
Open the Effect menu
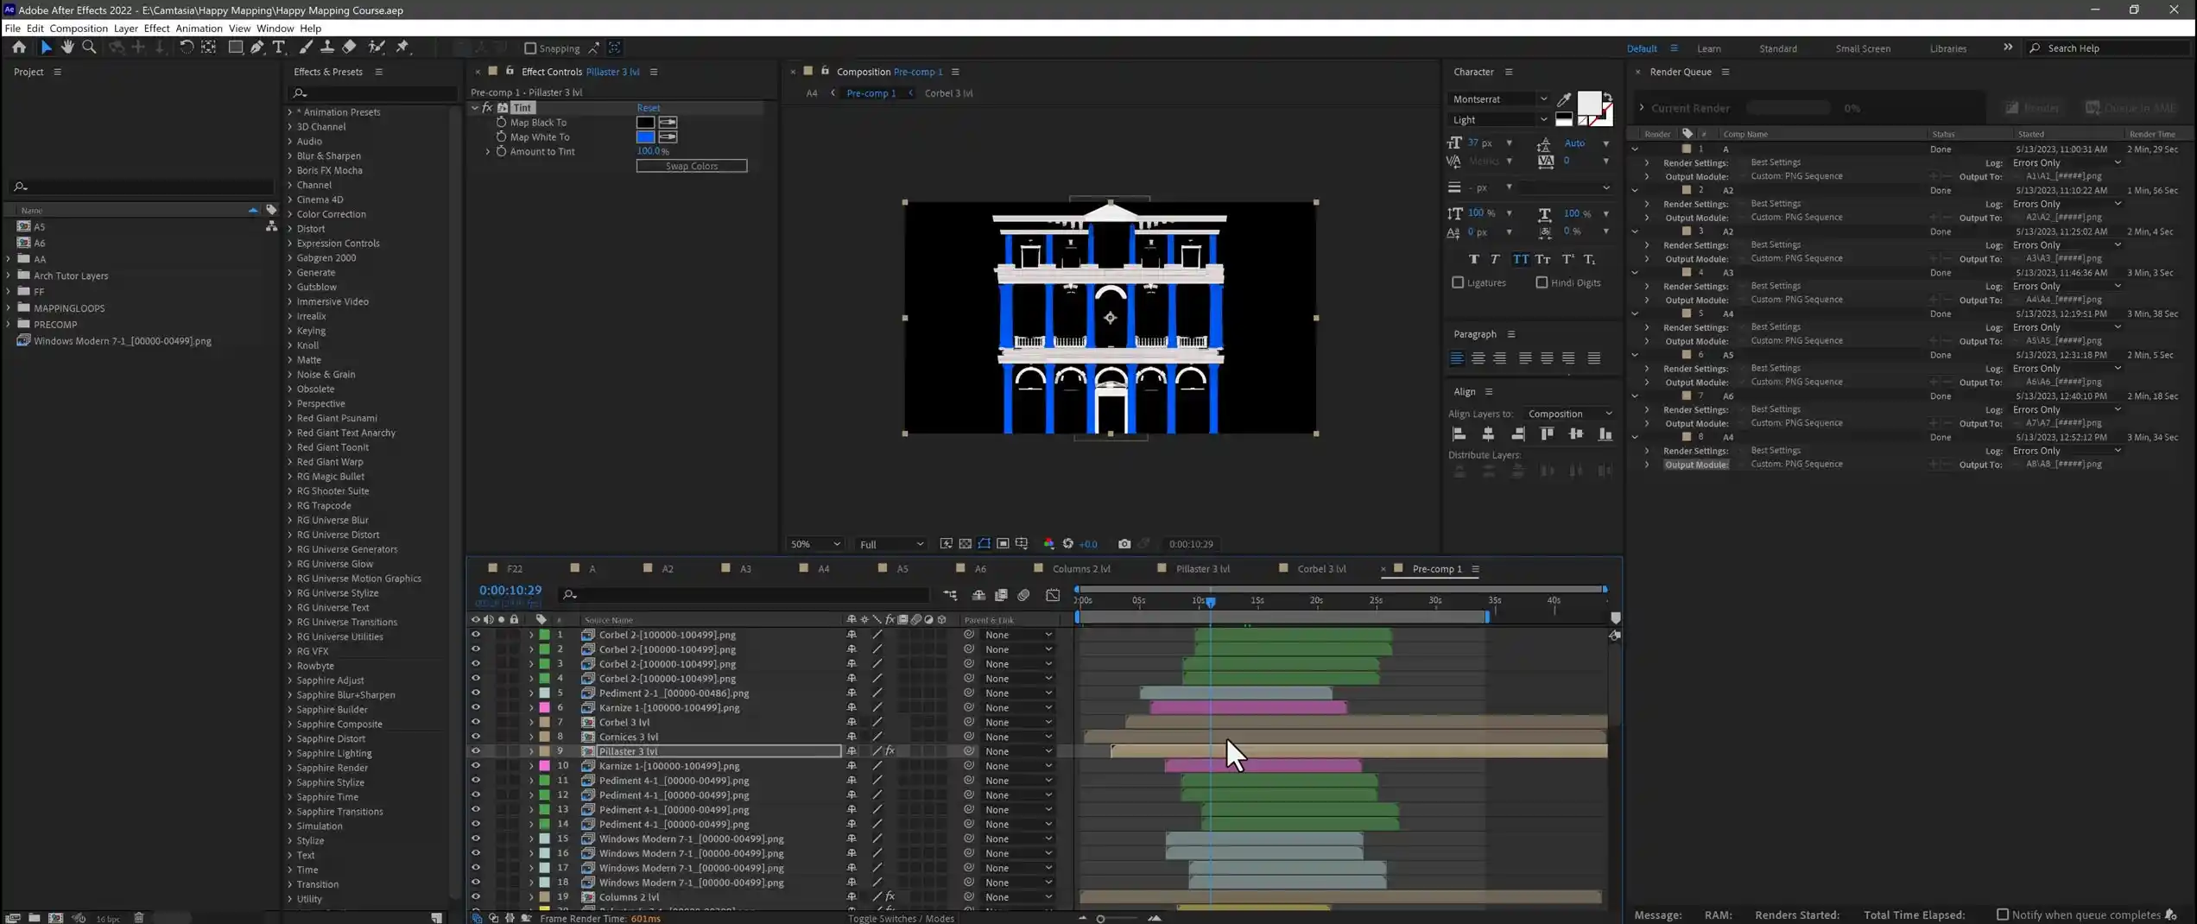(x=156, y=28)
